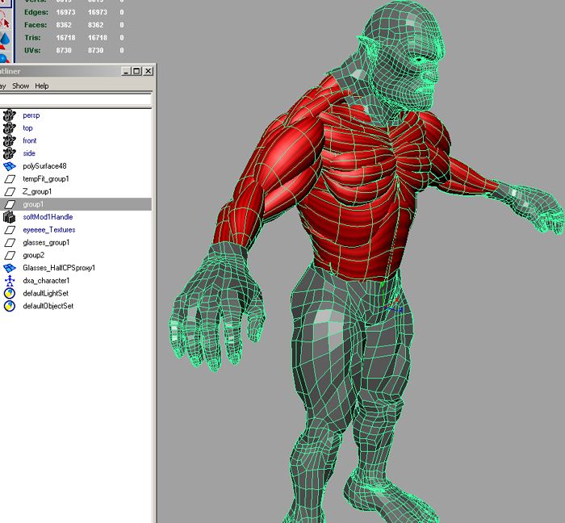Click the softMod1Handle deformer icon
565x523 pixels.
click(10, 217)
